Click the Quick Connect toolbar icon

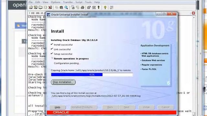[36, 7]
